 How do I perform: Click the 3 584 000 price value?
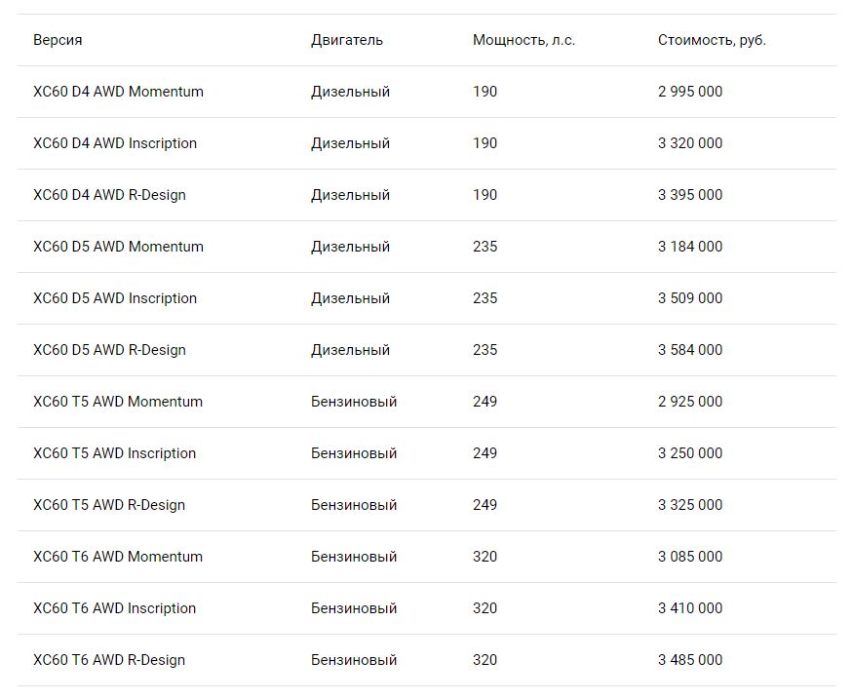tap(690, 350)
